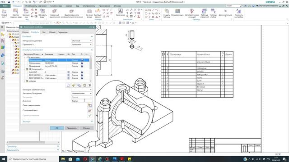289x162 pixels.
Task: Expand the Зависимости navigator panel
Action: pyautogui.click(x=58, y=150)
